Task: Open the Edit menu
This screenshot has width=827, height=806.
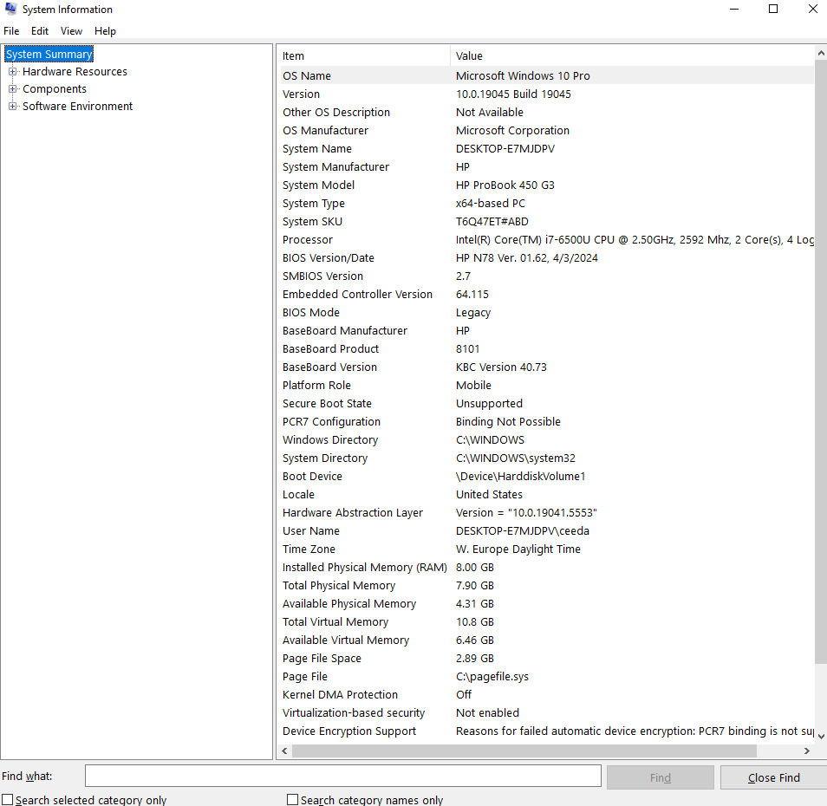Action: click(x=40, y=31)
